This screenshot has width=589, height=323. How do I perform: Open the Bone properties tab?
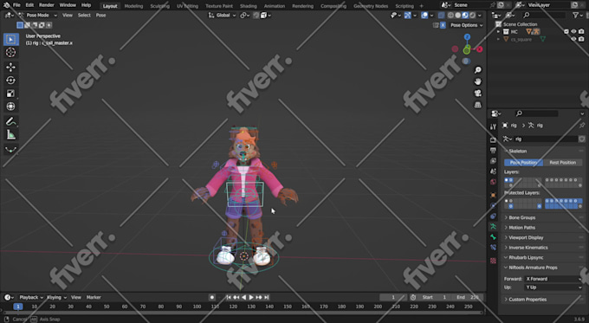click(x=493, y=237)
